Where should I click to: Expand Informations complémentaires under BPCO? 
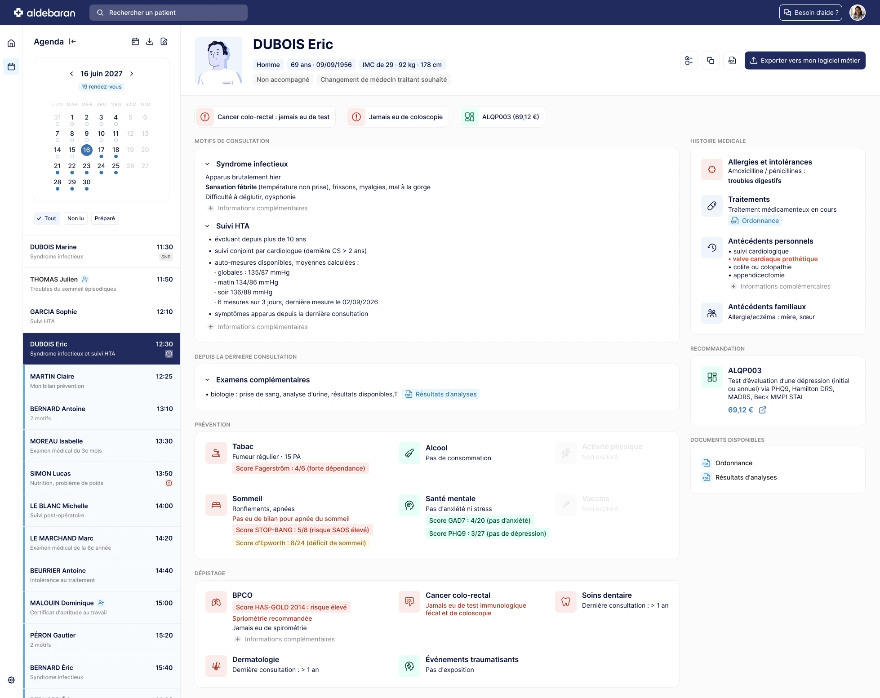284,639
